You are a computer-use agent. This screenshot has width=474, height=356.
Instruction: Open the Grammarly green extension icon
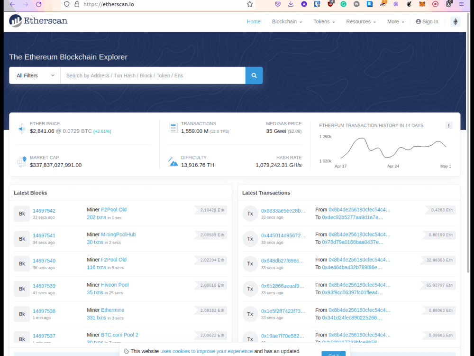click(x=343, y=4)
